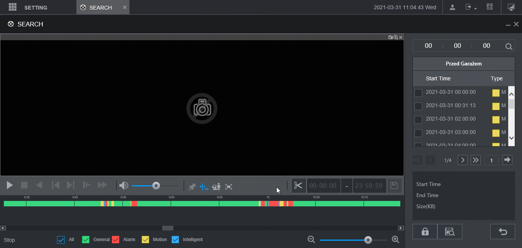Image resolution: width=522 pixels, height=248 pixels.
Task: Toggle the Alarm record type checkbox
Action: click(x=116, y=240)
